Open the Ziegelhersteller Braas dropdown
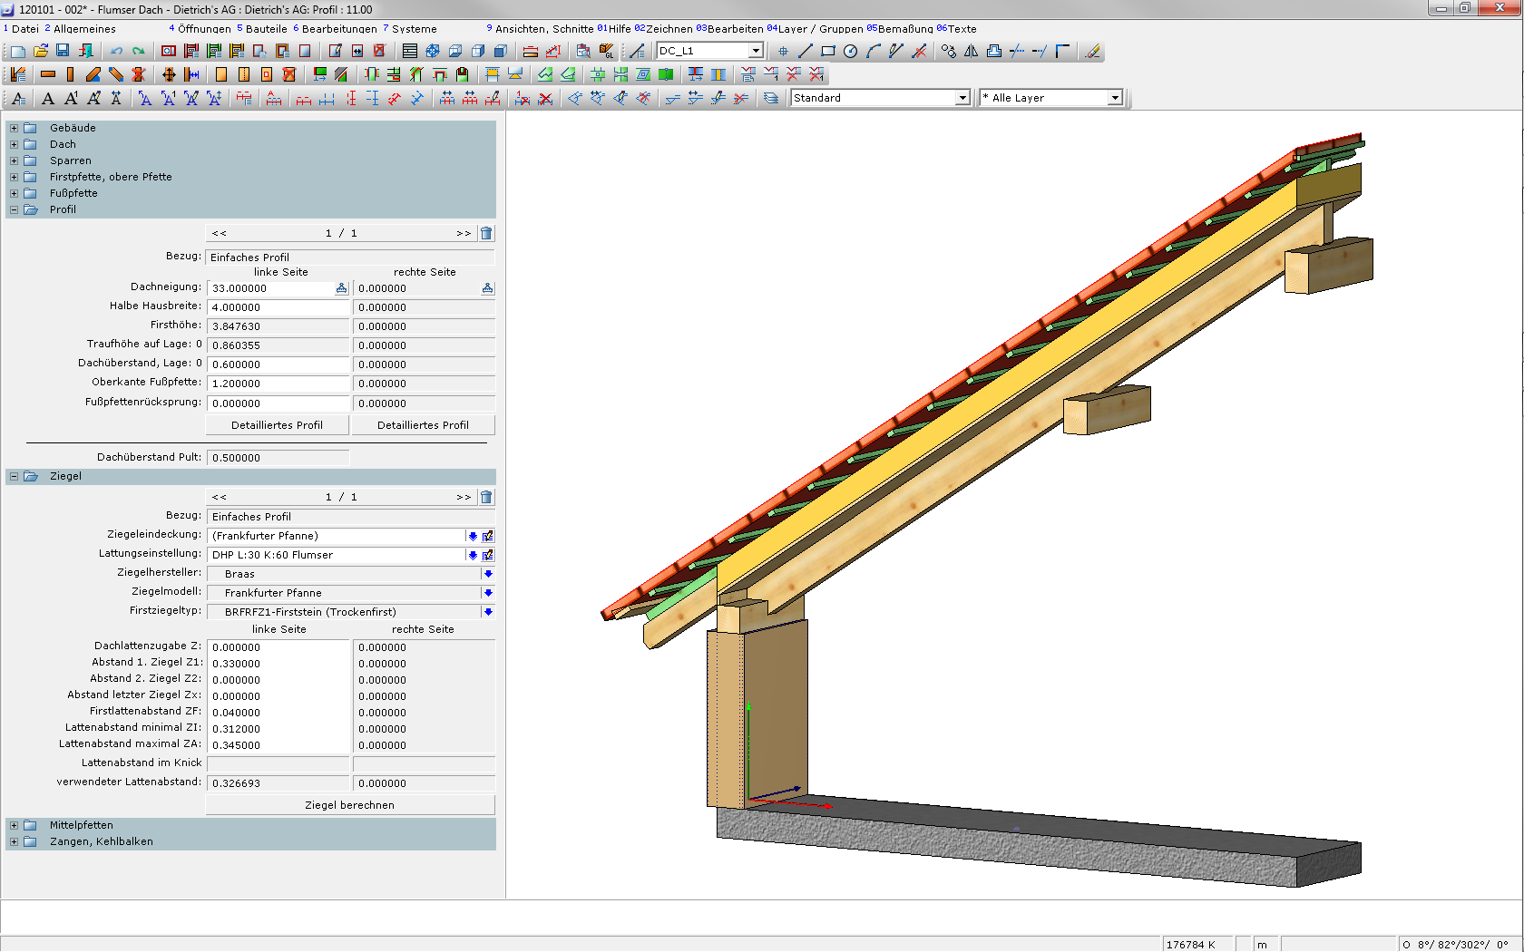Viewport: 1524px width, 952px height. click(488, 574)
